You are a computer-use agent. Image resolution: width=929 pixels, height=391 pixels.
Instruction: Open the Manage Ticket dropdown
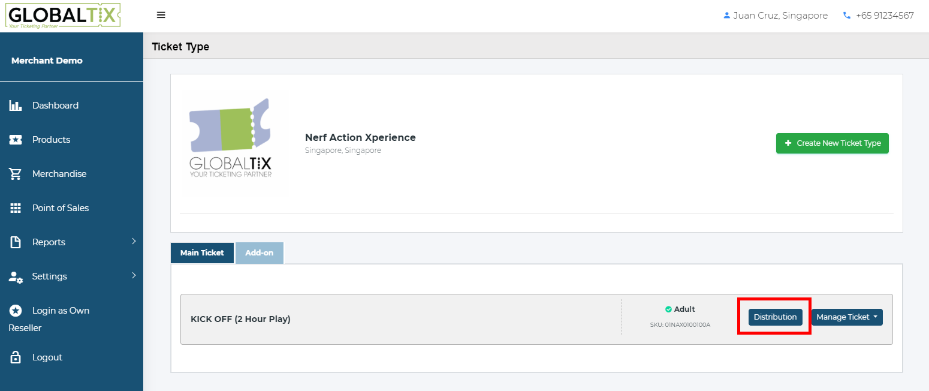(847, 317)
